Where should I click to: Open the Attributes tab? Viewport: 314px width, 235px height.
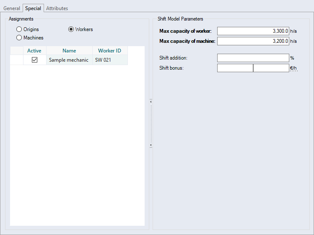click(x=57, y=8)
